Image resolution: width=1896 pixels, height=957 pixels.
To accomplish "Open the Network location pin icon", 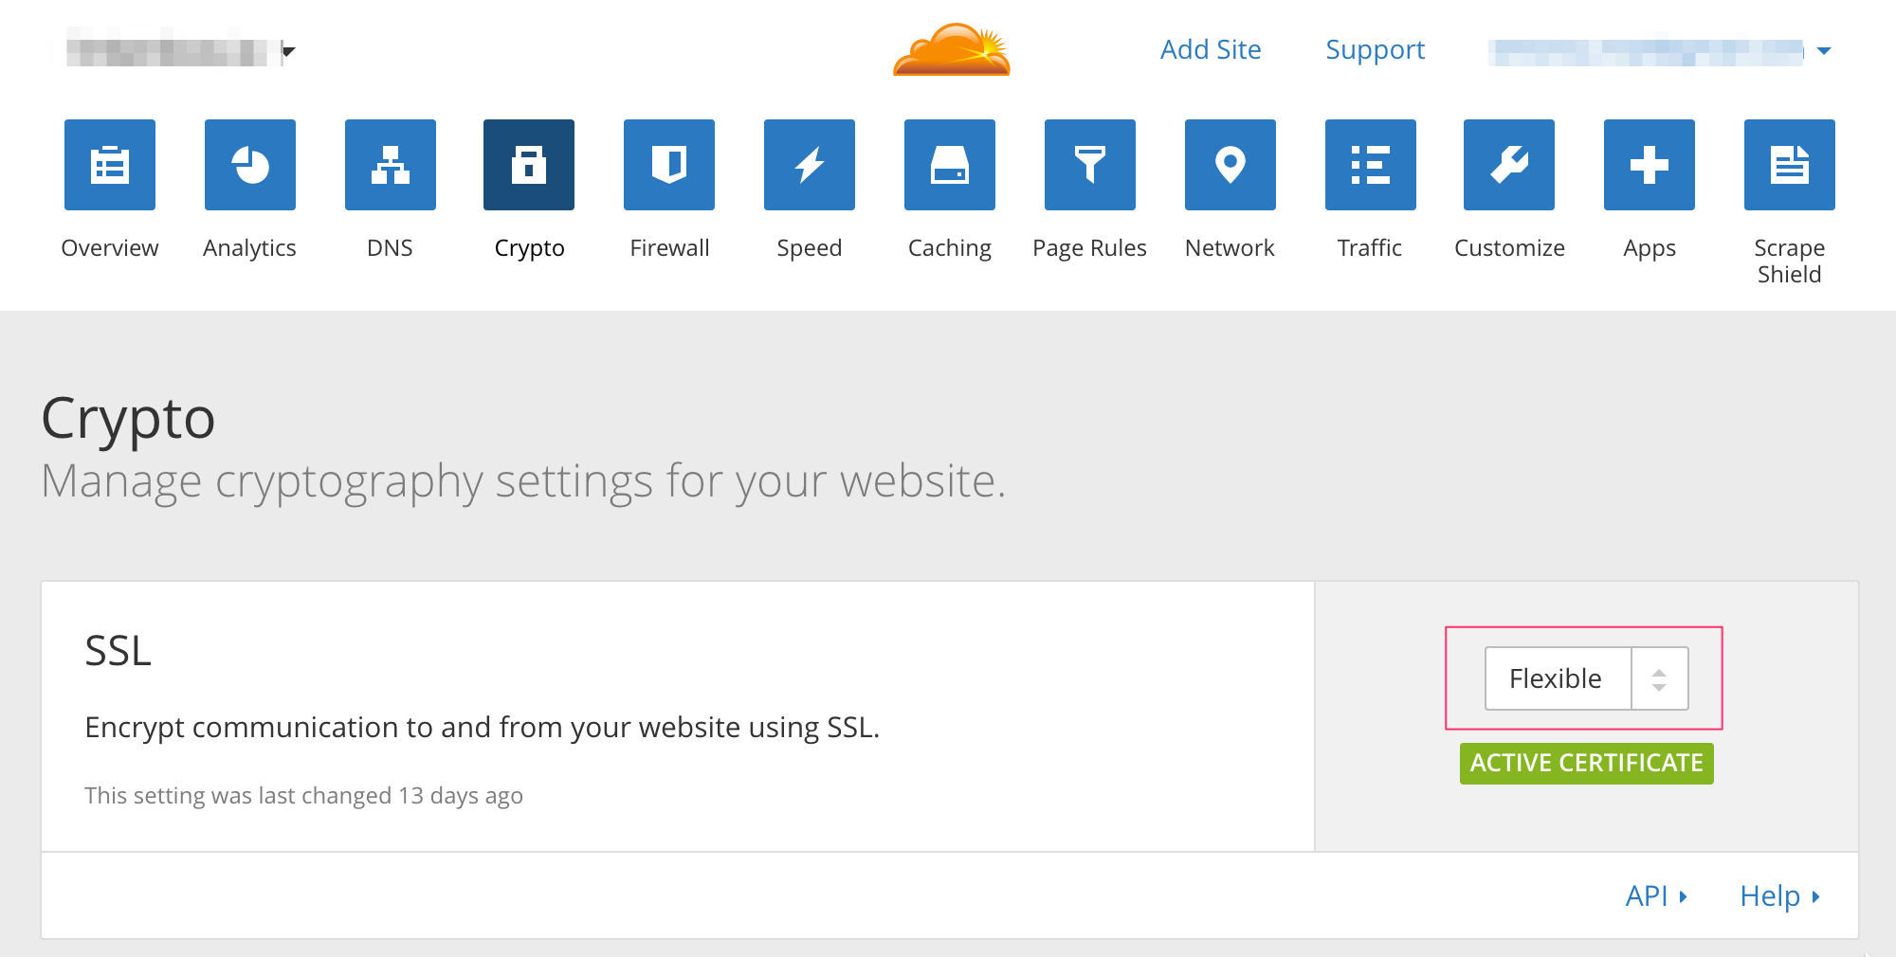I will (1231, 165).
